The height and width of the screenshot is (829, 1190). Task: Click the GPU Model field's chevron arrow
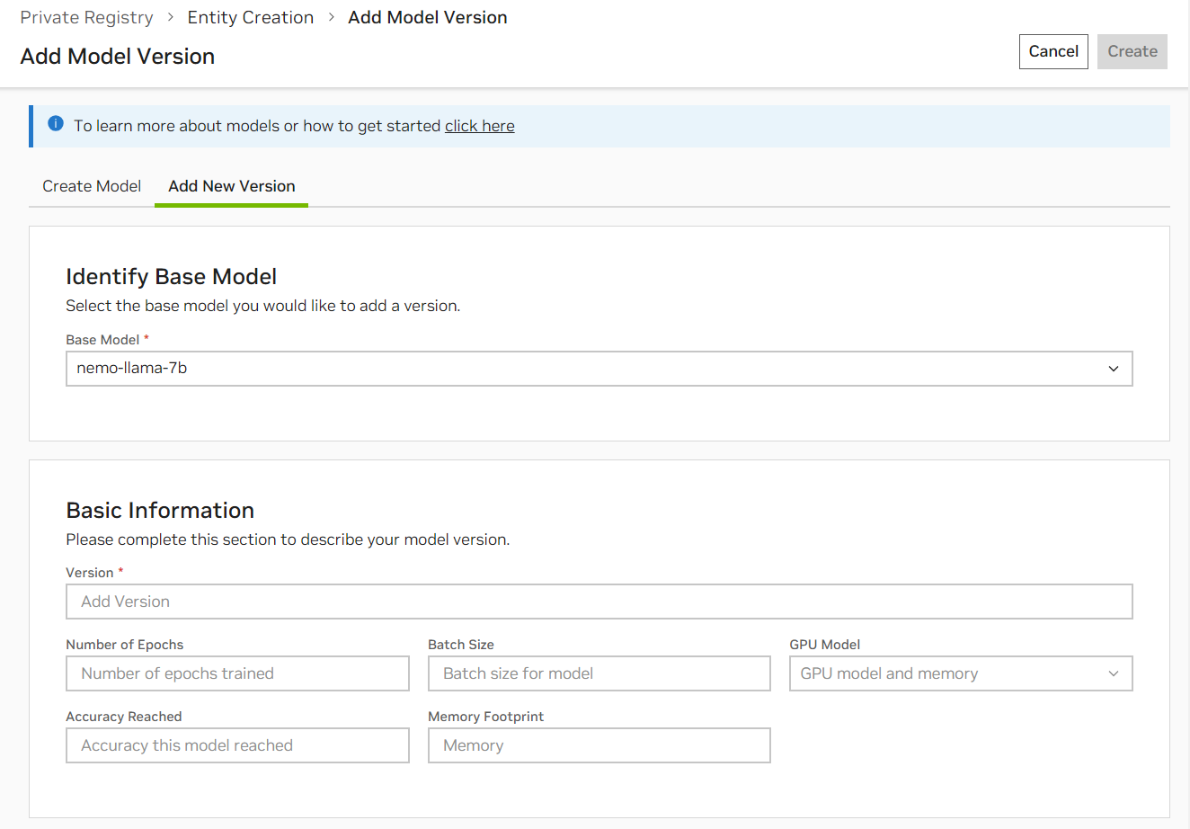coord(1114,673)
